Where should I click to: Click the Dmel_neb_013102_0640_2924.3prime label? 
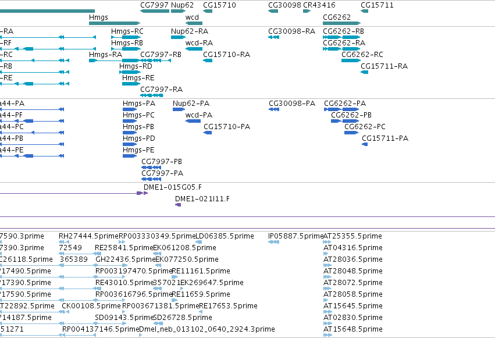tap(206, 330)
